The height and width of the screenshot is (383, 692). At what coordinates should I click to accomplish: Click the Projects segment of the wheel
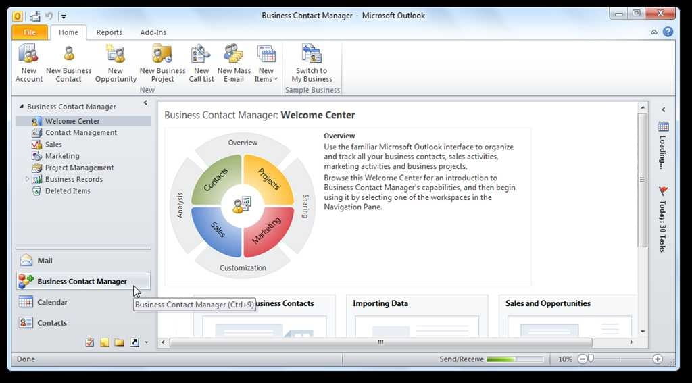tap(269, 179)
